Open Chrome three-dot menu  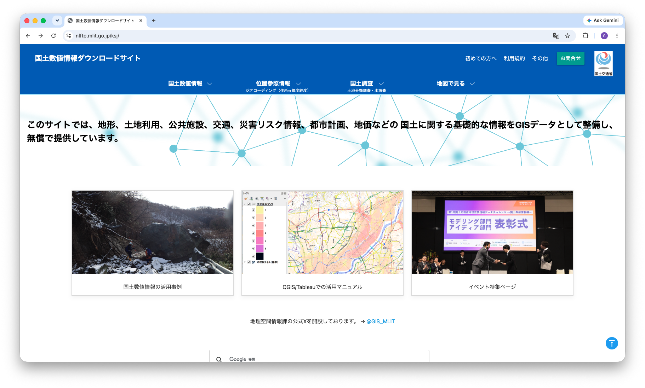pyautogui.click(x=617, y=36)
